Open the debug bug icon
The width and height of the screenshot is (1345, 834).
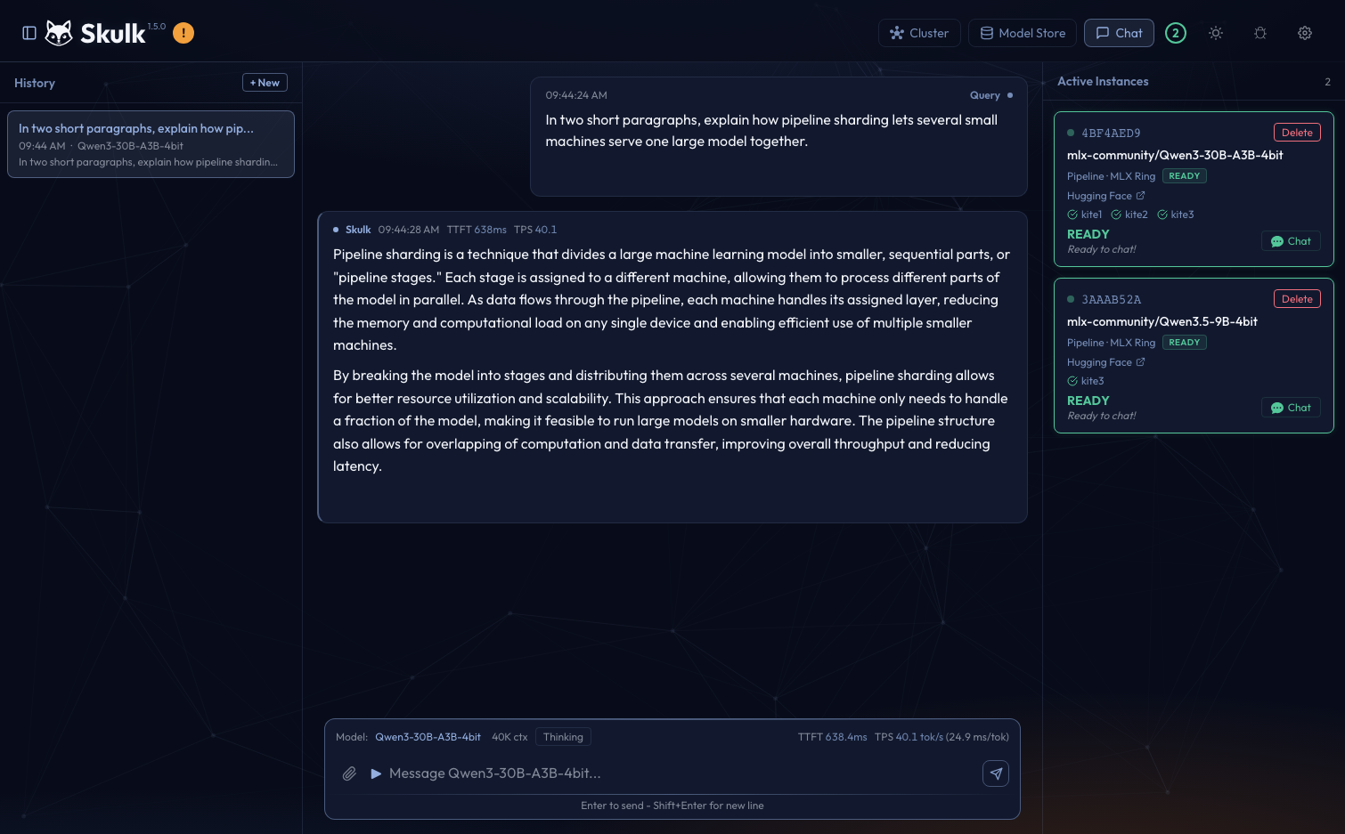coord(1260,33)
